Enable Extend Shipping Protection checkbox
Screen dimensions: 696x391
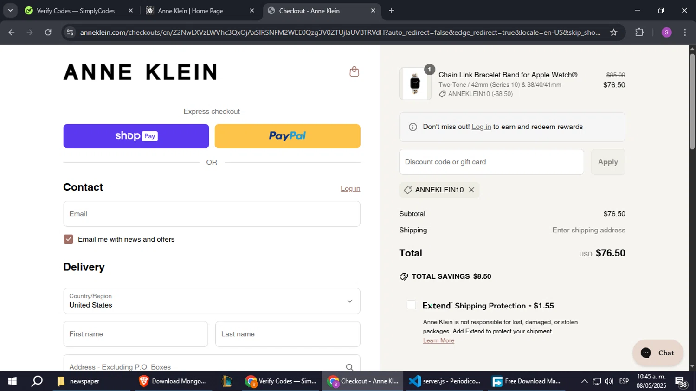pos(411,305)
